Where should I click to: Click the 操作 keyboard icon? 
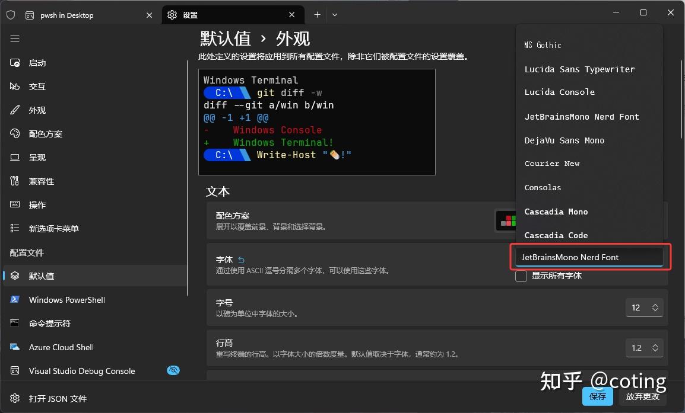click(15, 204)
